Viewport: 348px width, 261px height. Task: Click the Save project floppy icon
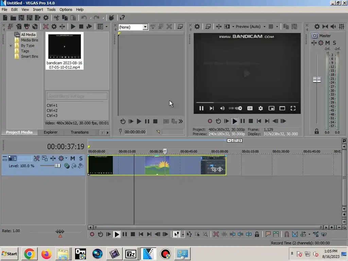21,18
